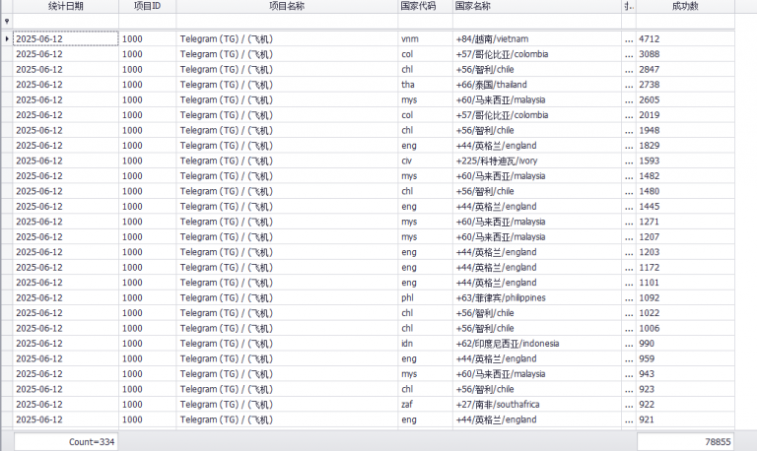
Task: Select the success count cell 922
Action: pyautogui.click(x=685, y=404)
